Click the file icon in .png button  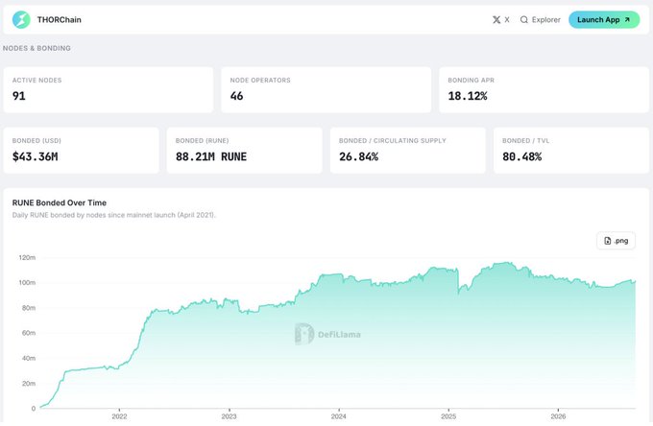tap(608, 241)
